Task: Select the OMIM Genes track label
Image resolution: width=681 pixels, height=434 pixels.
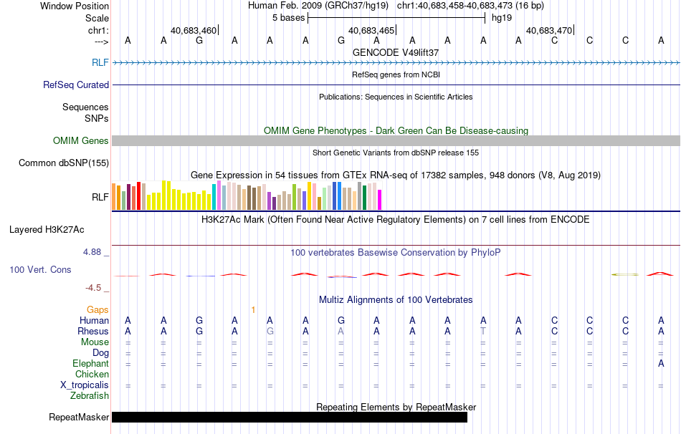Action: (x=80, y=140)
